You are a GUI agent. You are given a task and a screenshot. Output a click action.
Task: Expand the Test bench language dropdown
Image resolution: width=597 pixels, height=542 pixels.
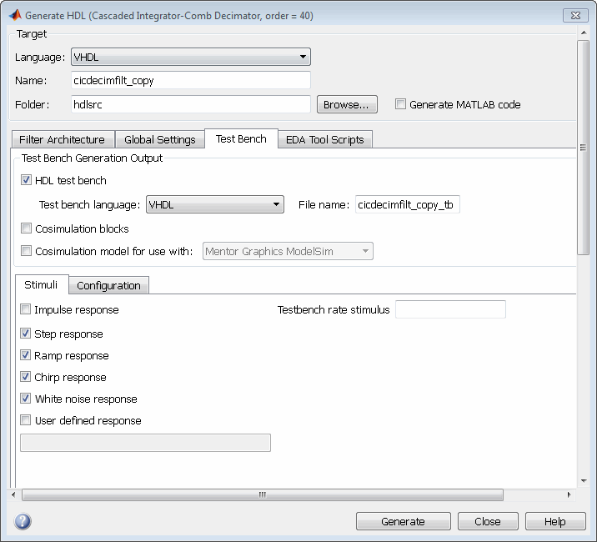[215, 204]
